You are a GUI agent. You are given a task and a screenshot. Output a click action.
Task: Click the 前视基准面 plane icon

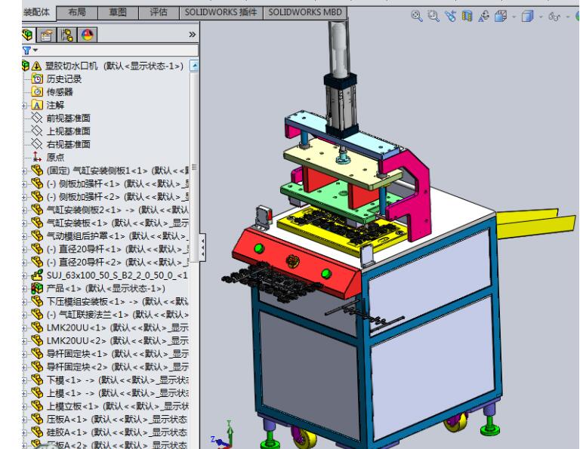point(37,118)
